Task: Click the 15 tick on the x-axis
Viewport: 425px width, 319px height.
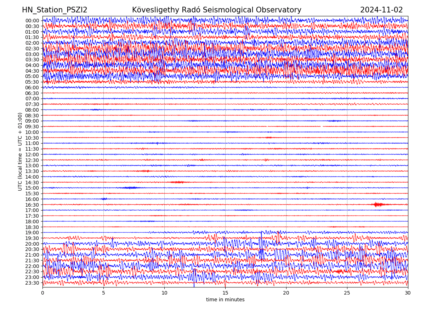Action: [225, 293]
